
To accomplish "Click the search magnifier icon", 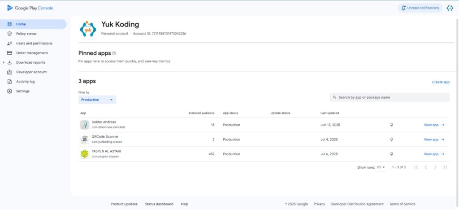I will 334,97.
